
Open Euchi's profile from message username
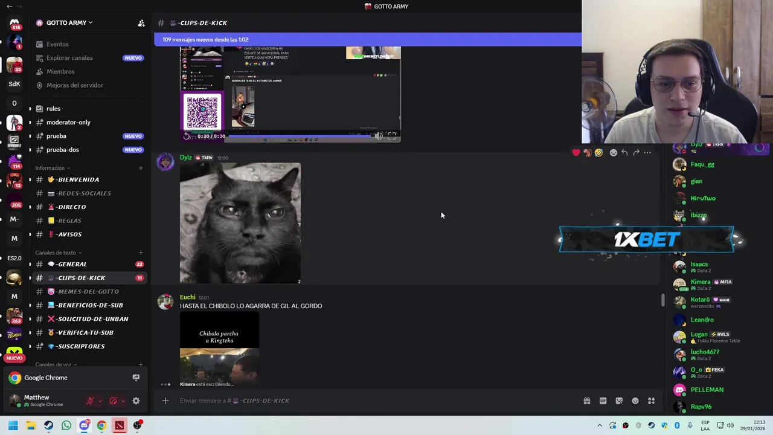click(187, 297)
